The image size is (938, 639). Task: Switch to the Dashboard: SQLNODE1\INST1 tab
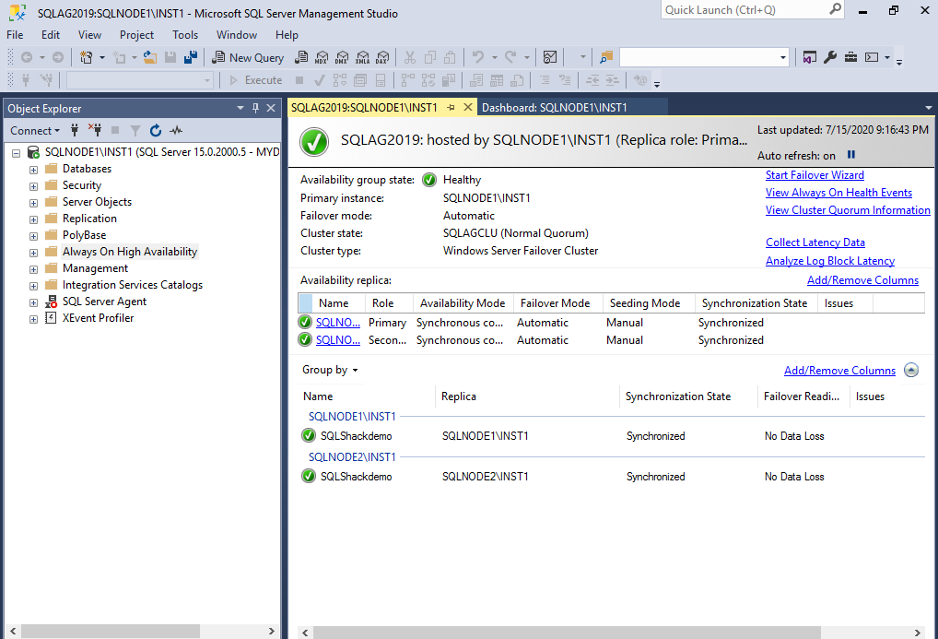pyautogui.click(x=554, y=108)
